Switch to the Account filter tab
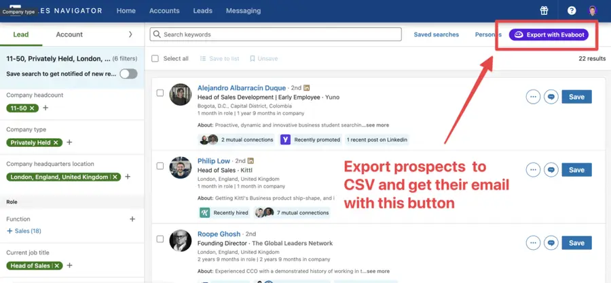The image size is (611, 283). tap(69, 35)
